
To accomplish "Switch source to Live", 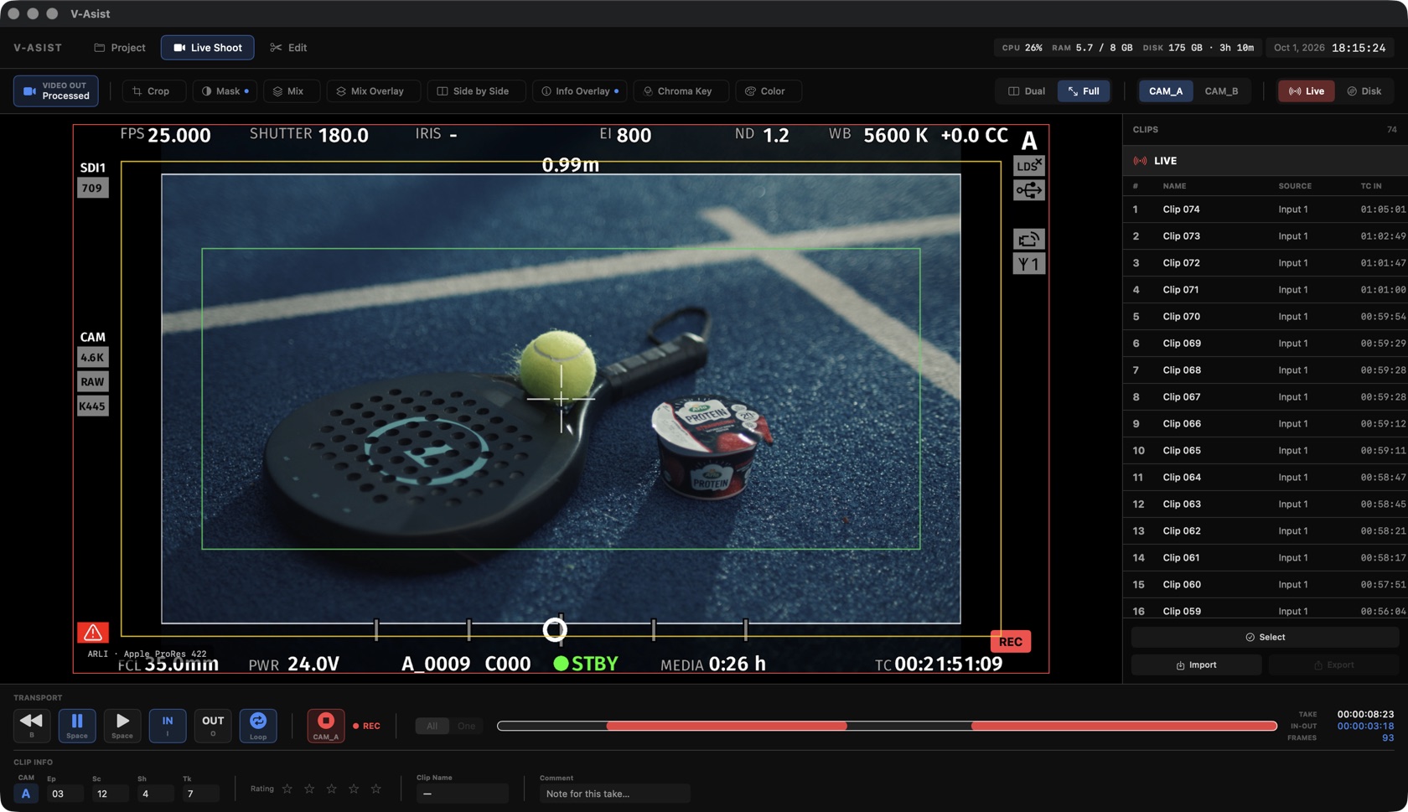I will click(x=1307, y=91).
